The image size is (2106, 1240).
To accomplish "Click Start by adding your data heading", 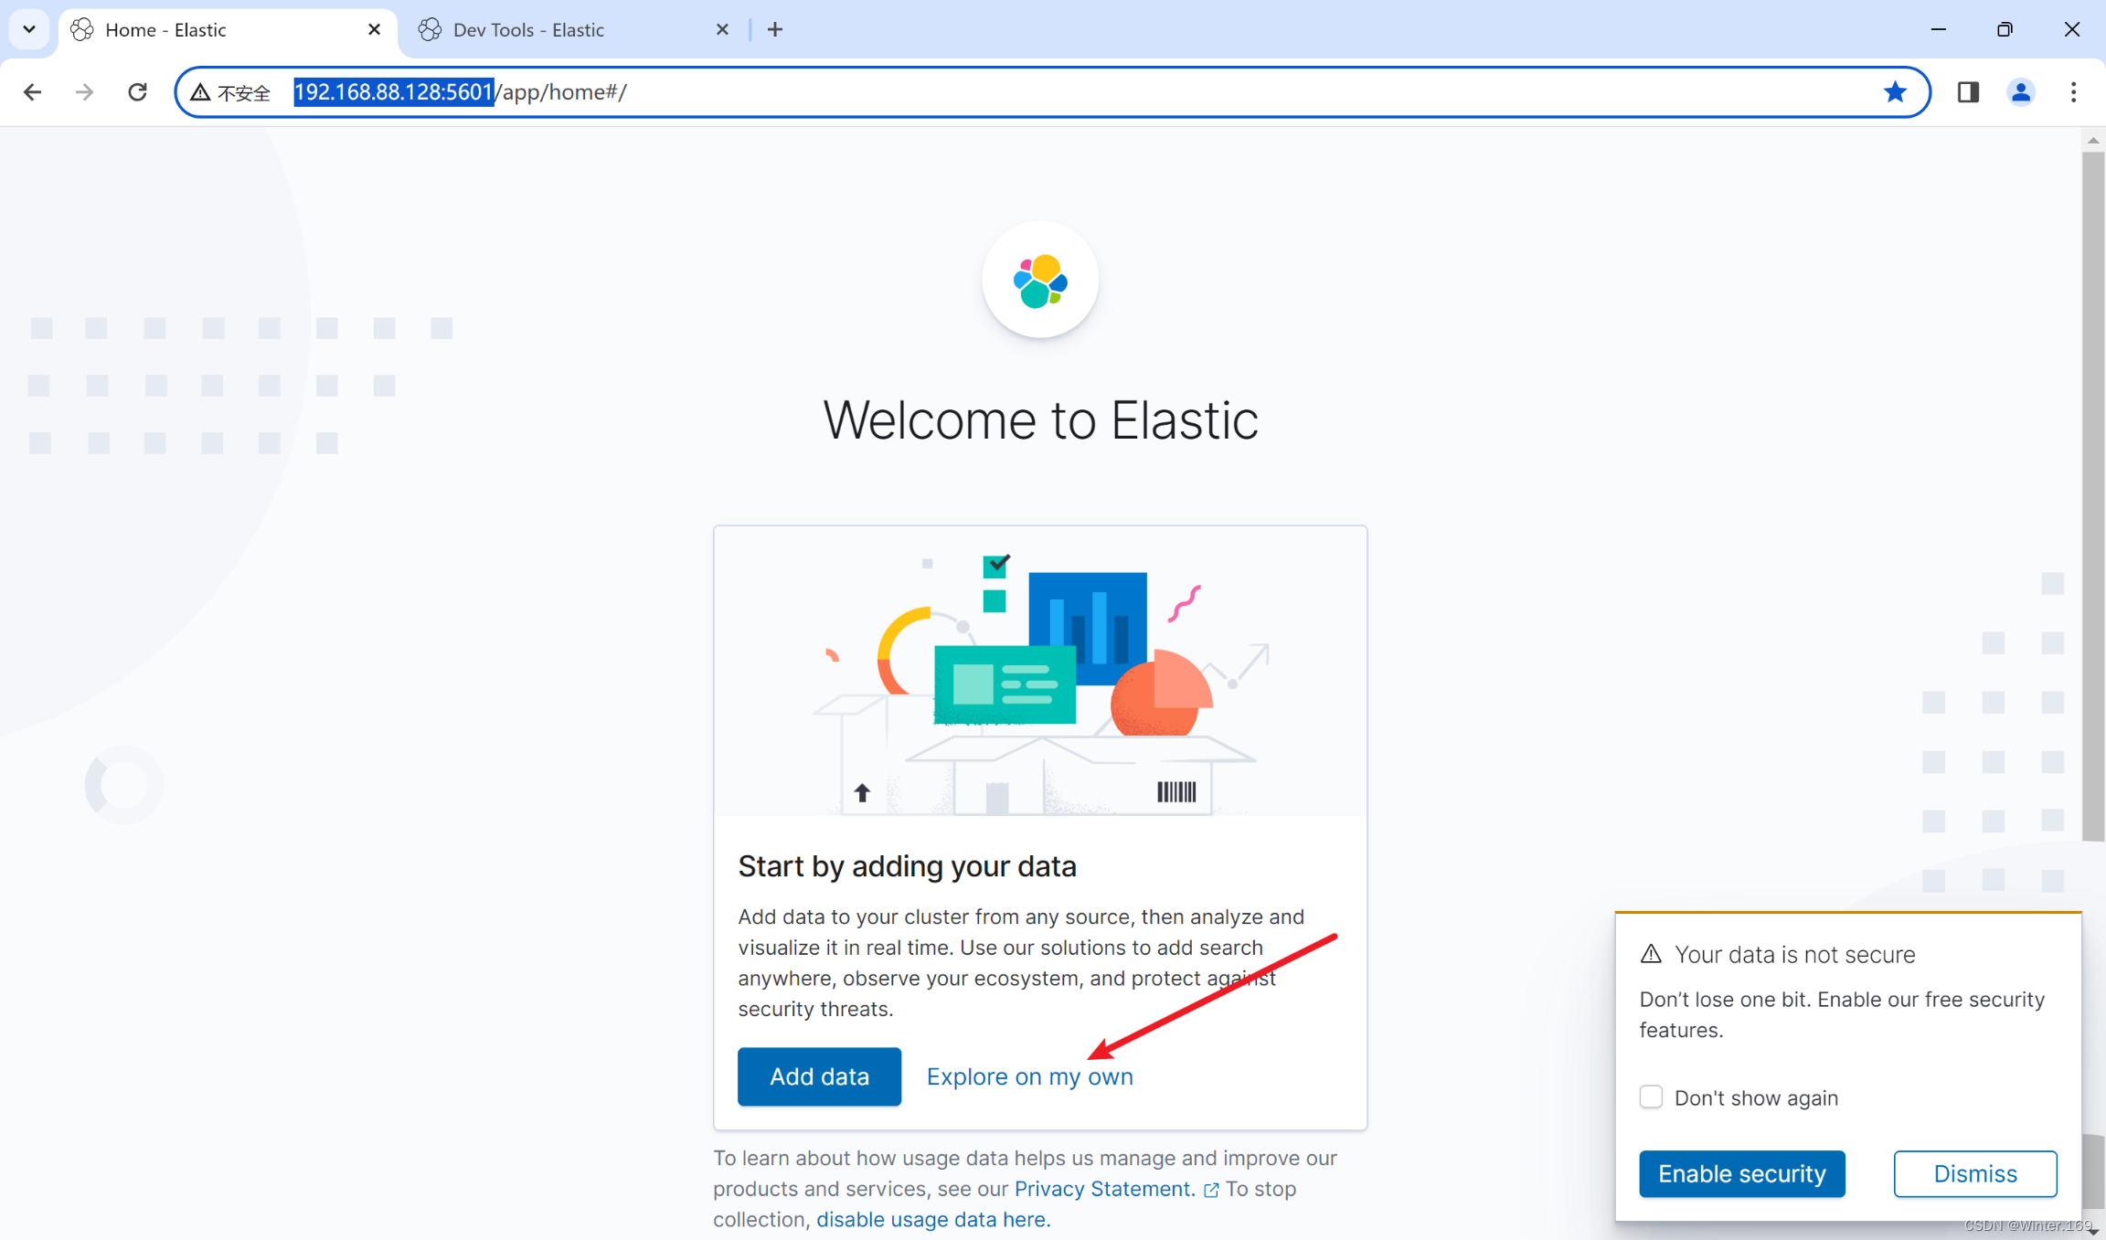I will click(x=907, y=865).
